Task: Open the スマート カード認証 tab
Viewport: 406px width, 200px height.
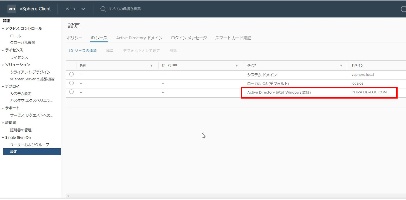Action: (233, 38)
